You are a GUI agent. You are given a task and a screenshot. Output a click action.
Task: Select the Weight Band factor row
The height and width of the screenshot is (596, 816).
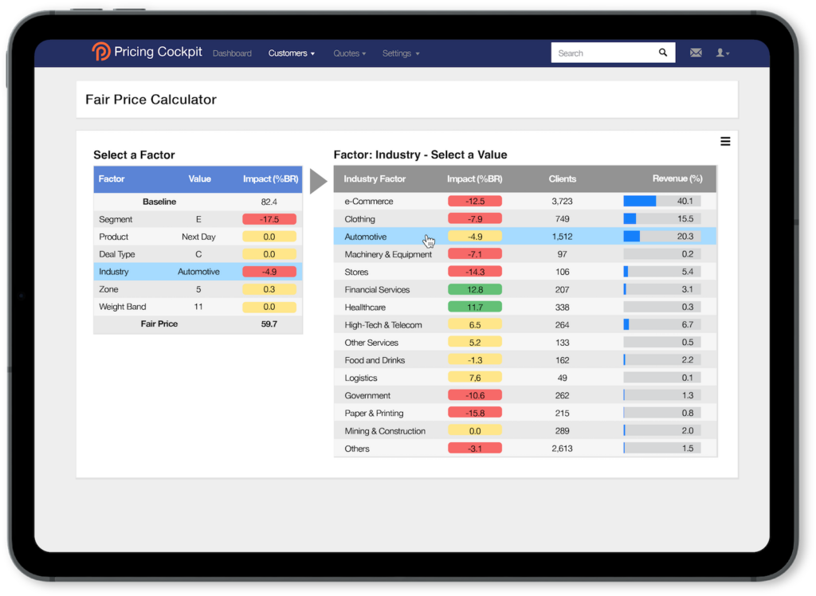(198, 307)
